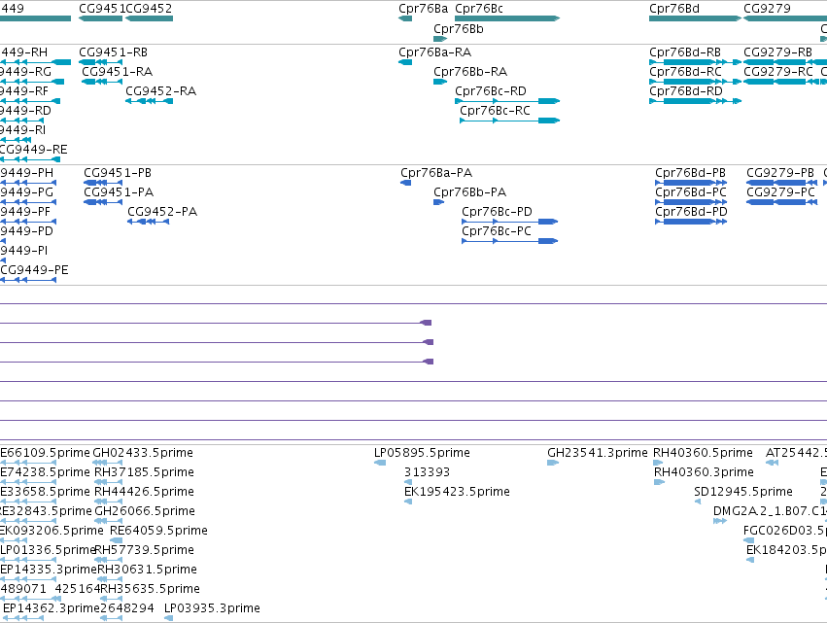Select the CG9279-PC protein label
The height and width of the screenshot is (623, 827).
[x=781, y=192]
